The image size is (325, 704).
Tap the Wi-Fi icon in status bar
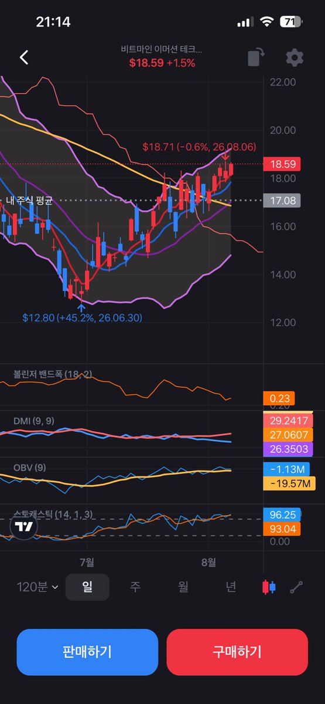pyautogui.click(x=267, y=22)
